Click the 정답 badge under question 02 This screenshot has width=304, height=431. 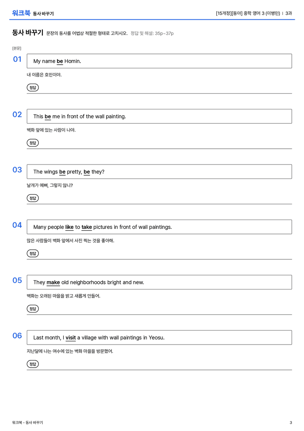[x=32, y=143]
